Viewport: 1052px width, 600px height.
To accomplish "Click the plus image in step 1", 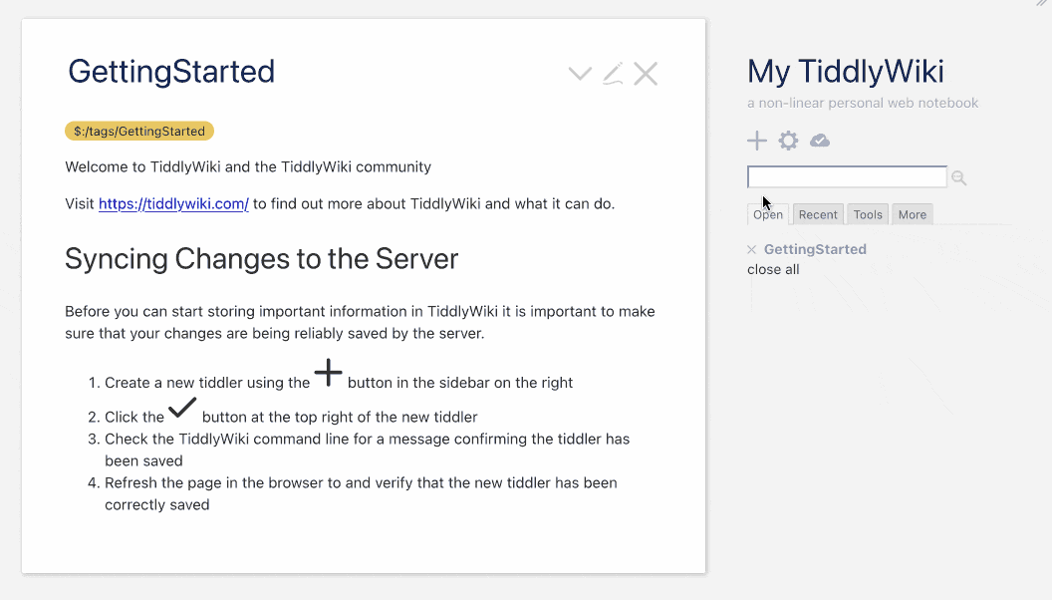I will (x=328, y=373).
